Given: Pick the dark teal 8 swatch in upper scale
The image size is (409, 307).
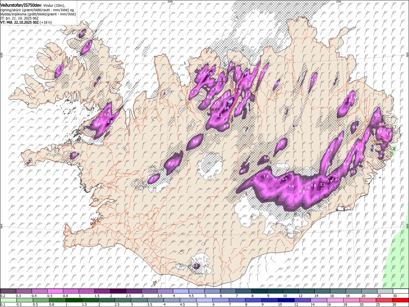Looking at the screenshot, I should 259,291.
